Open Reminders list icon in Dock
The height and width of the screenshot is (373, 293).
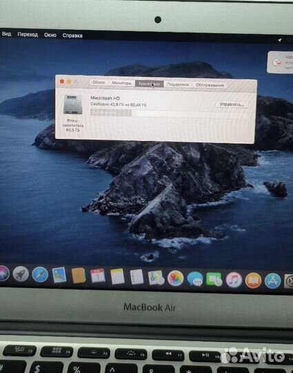coord(137,277)
